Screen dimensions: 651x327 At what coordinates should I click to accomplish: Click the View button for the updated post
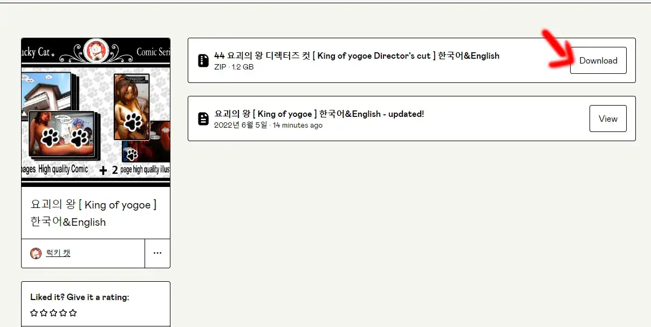[x=608, y=119]
